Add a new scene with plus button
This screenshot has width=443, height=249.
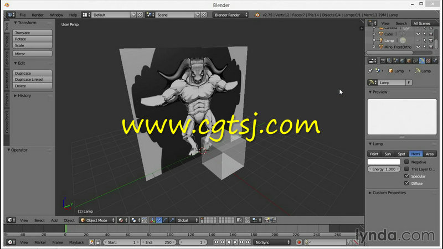coord(198,15)
